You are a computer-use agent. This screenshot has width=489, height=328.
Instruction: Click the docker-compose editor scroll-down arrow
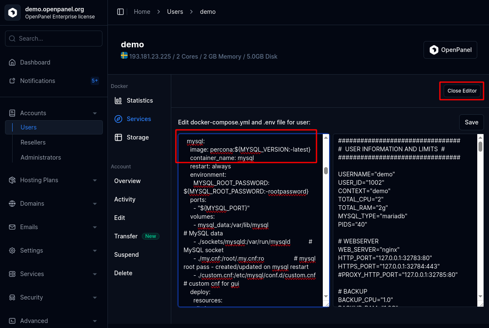click(326, 296)
